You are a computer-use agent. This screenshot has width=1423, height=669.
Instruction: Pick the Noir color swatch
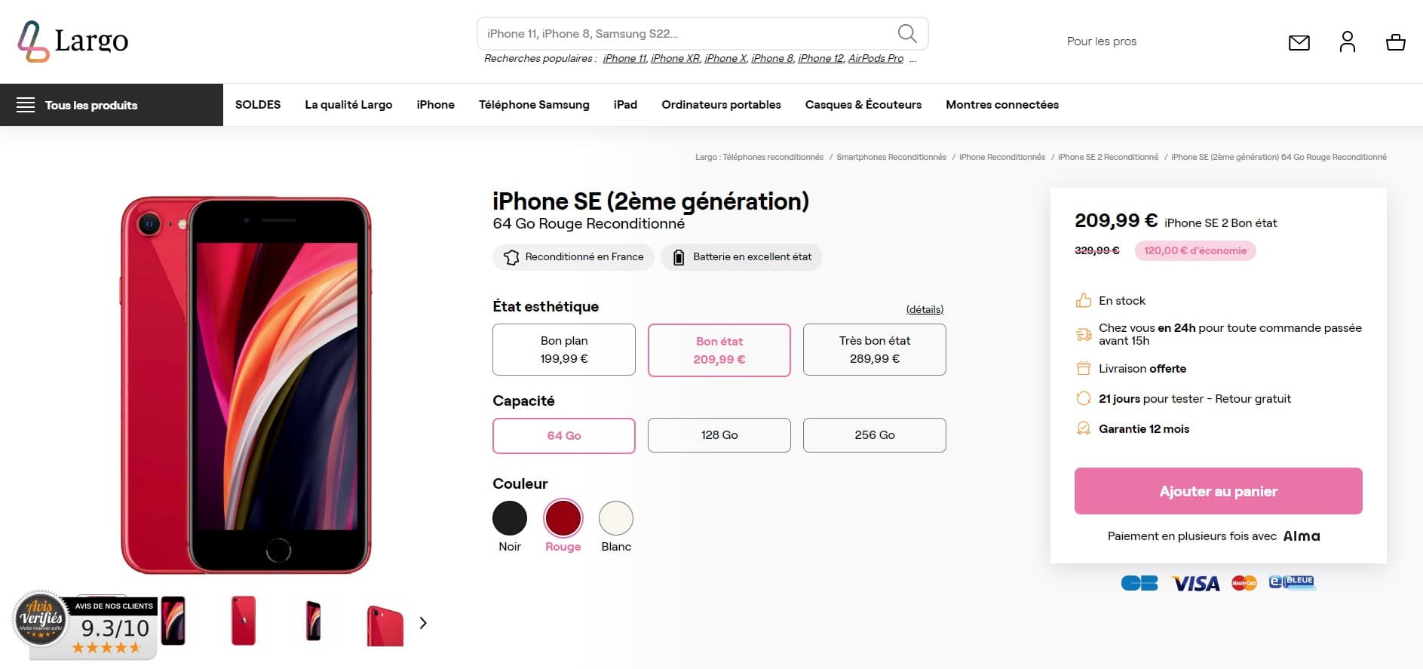click(x=510, y=518)
